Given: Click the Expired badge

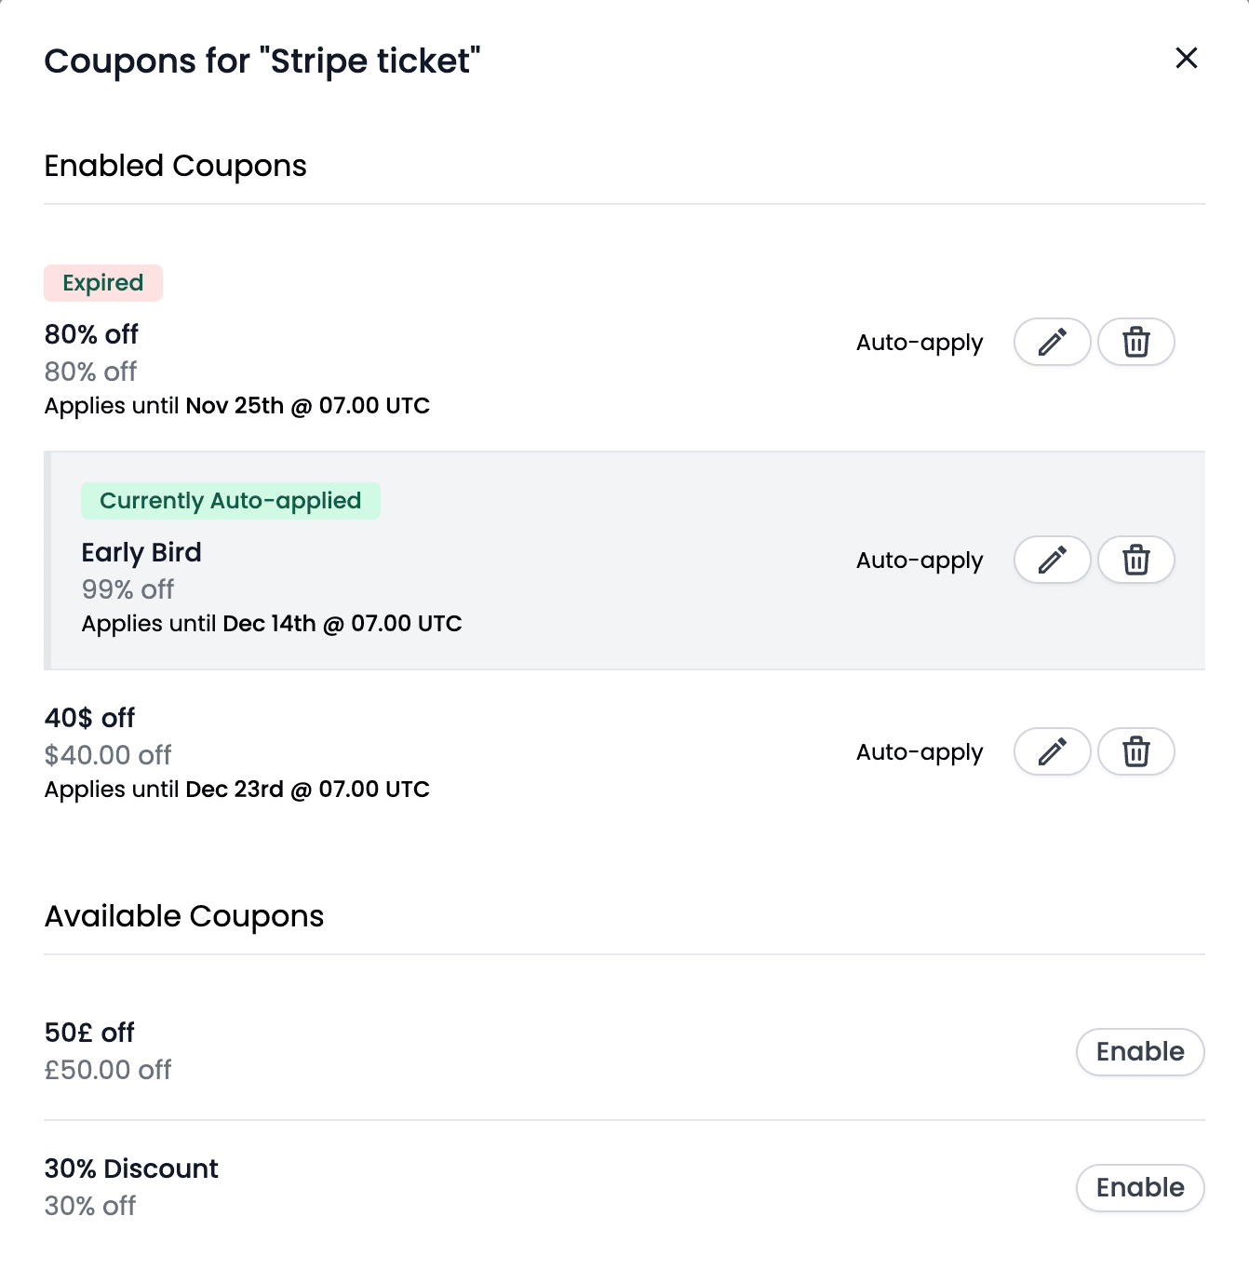Looking at the screenshot, I should [103, 283].
